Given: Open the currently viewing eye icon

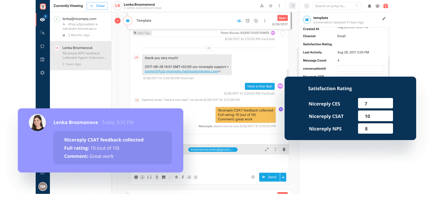Looking at the screenshot, I should tap(42, 20).
